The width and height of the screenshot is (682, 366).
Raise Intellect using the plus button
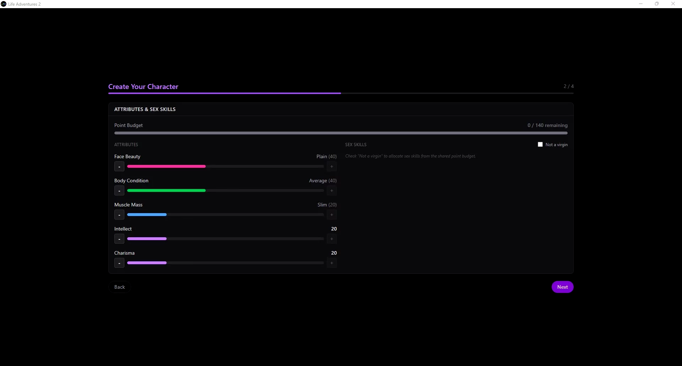332,239
